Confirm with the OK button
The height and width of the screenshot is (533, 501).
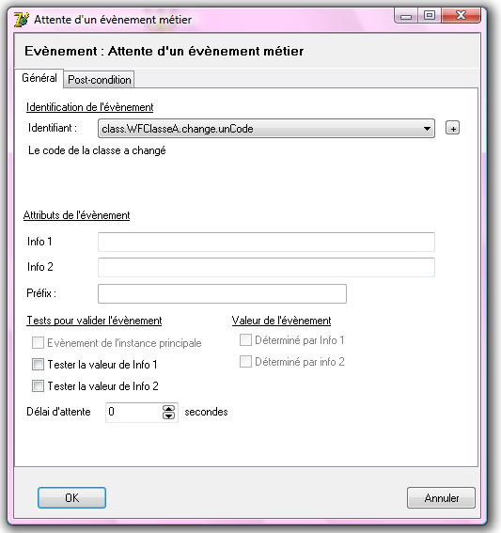click(x=71, y=498)
